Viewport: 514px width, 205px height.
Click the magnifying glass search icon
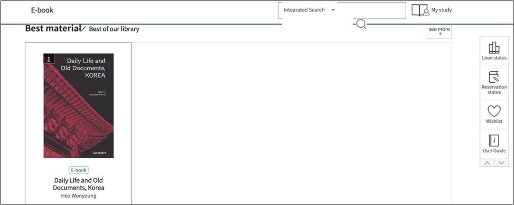[x=361, y=24]
